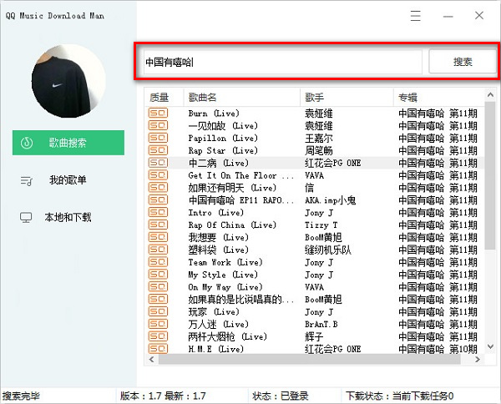Click the SQ quality badge for Burn (Live)
This screenshot has width=501, height=404.
pyautogui.click(x=158, y=114)
